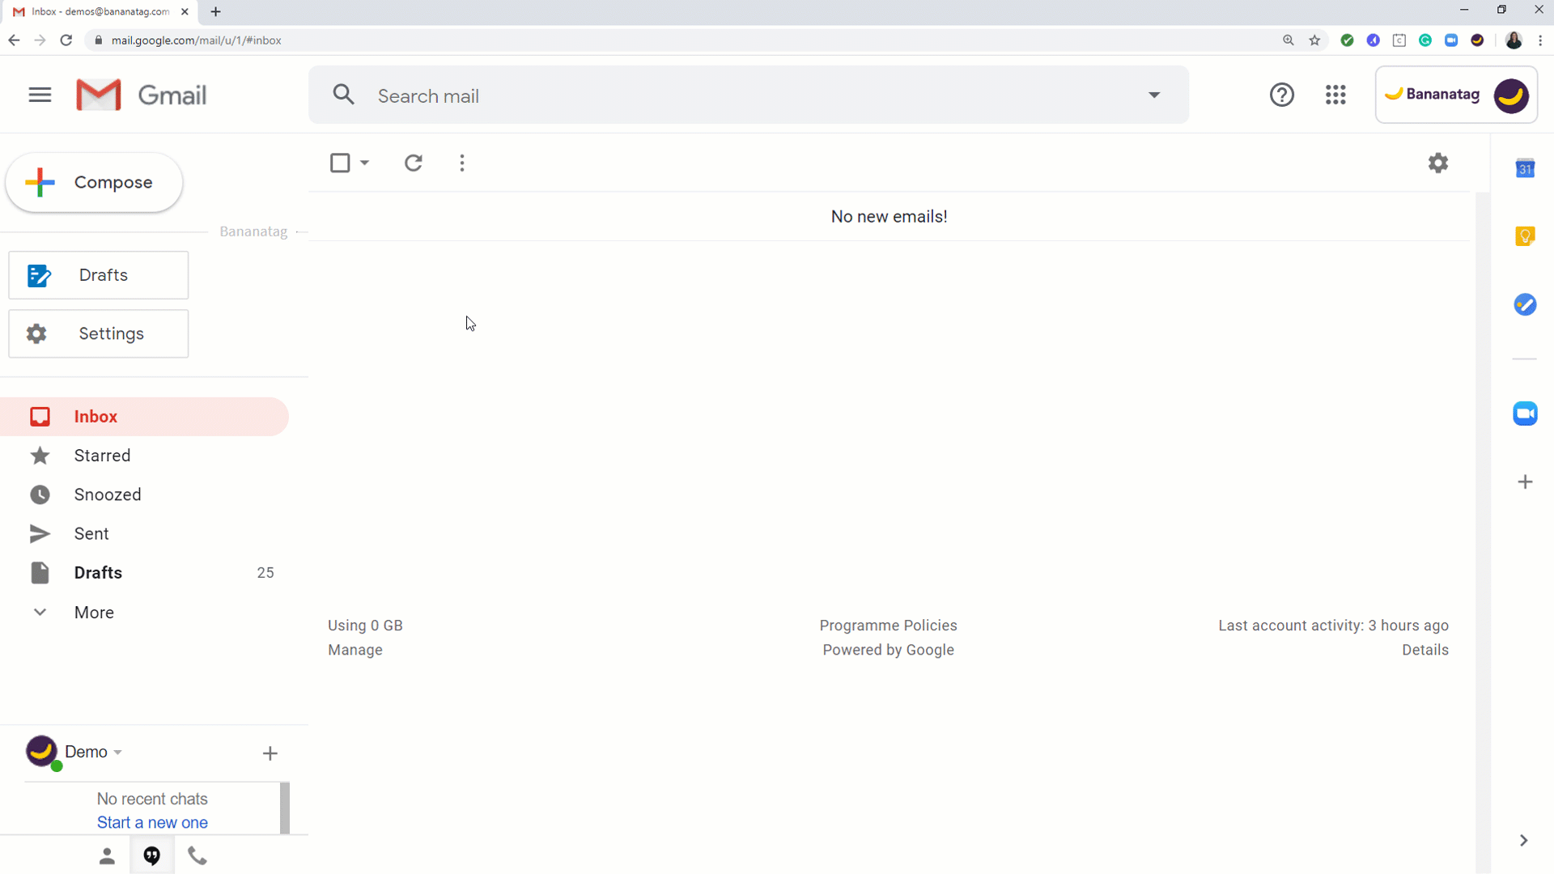Switch to Hangouts conversations icon
1554x874 pixels.
152,856
